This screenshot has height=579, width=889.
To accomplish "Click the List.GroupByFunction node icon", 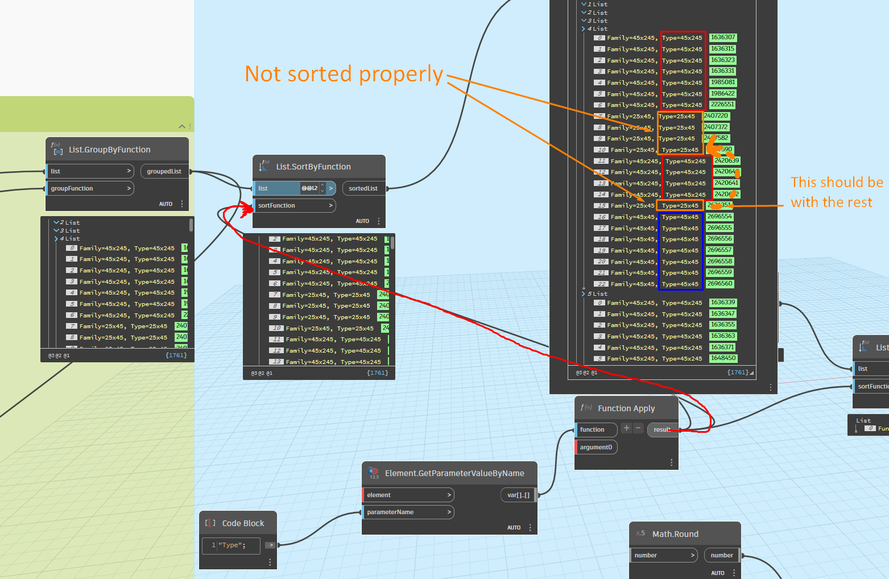I will pos(56,148).
